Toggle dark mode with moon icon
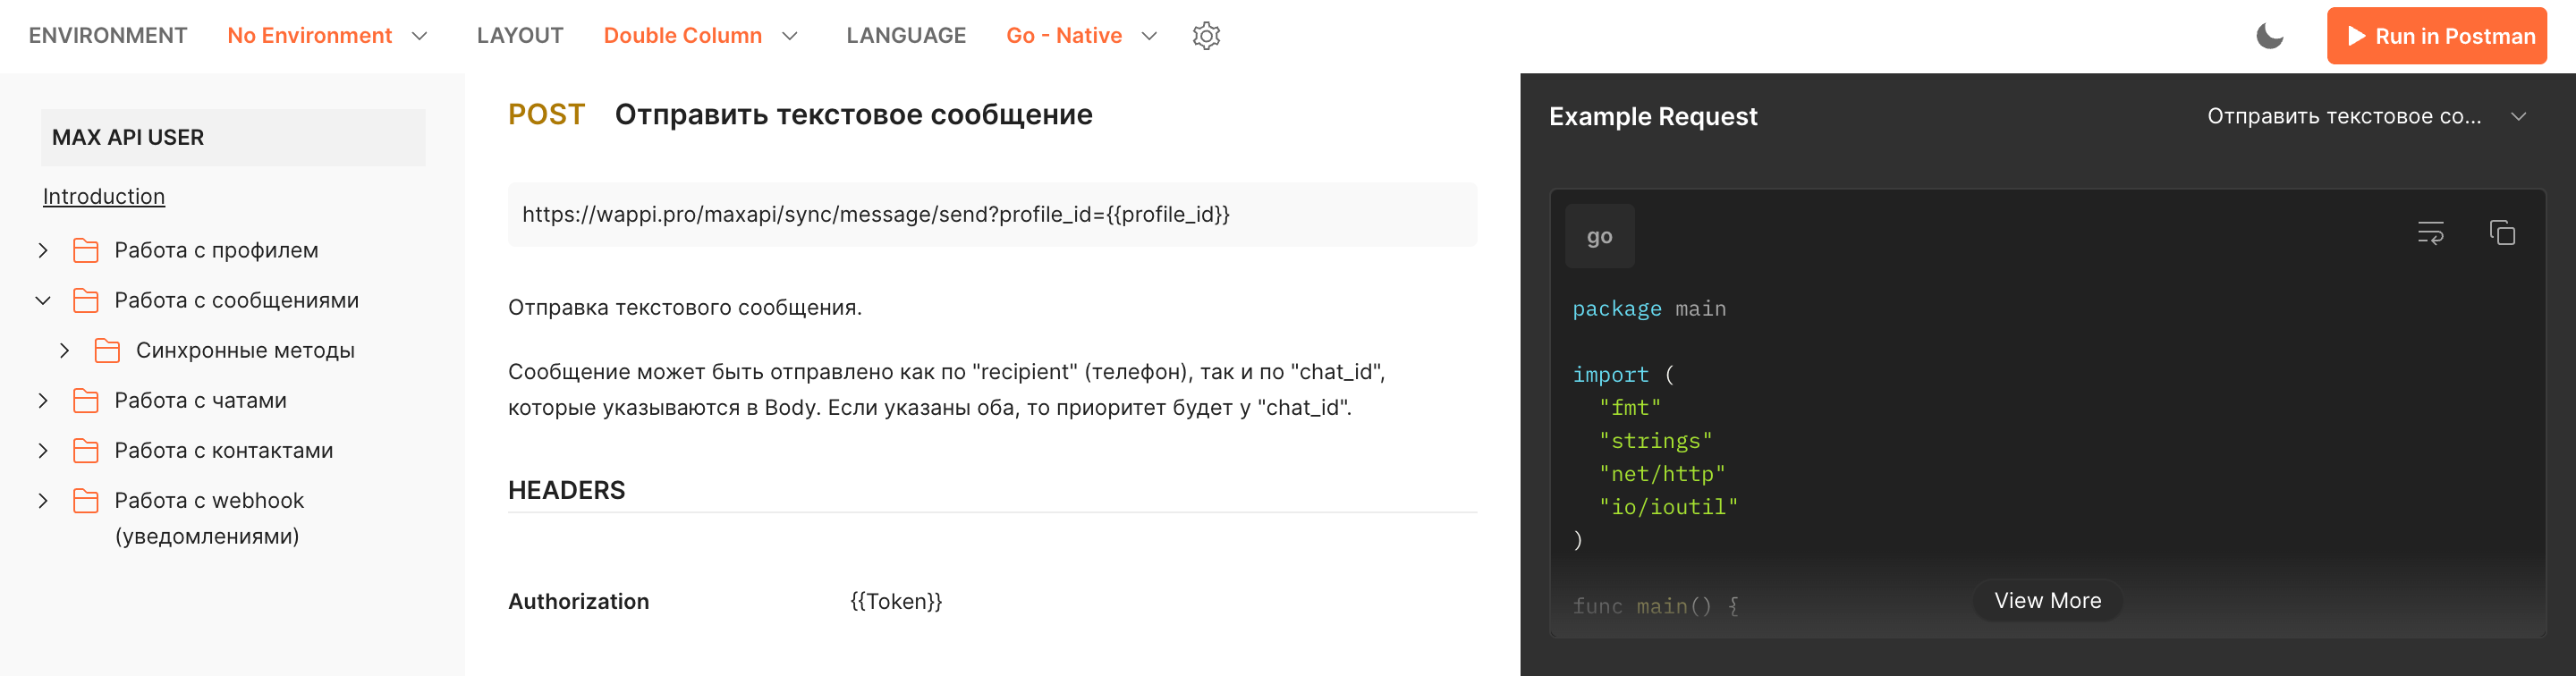Image resolution: width=2576 pixels, height=676 pixels. click(x=2269, y=36)
